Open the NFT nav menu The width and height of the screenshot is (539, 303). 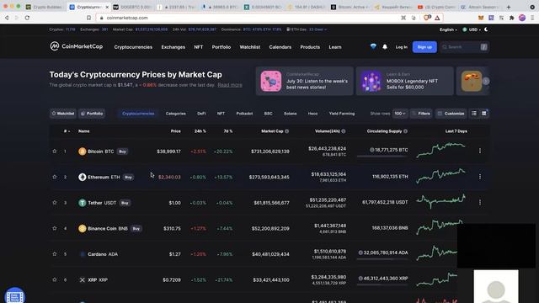coord(199,47)
